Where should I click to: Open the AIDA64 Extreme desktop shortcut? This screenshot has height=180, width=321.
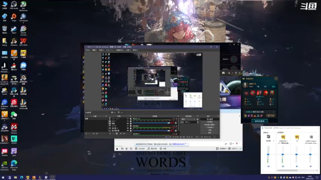click(14, 128)
